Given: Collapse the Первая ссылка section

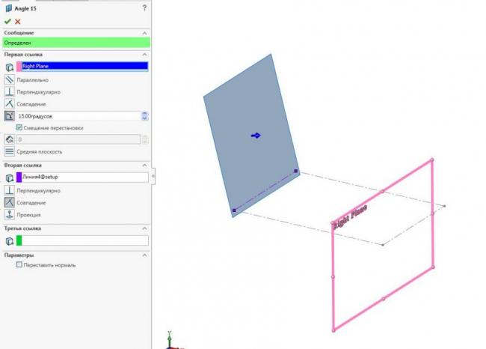Looking at the screenshot, I should (144, 55).
